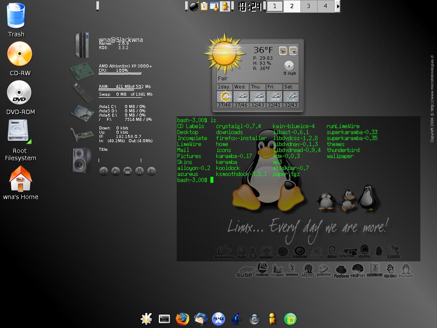Click the yellow messenger figure in the dock
Image resolution: width=437 pixels, height=328 pixels.
[x=272, y=319]
